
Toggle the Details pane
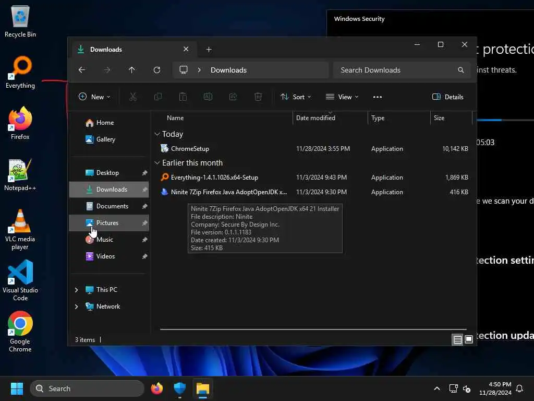447,97
